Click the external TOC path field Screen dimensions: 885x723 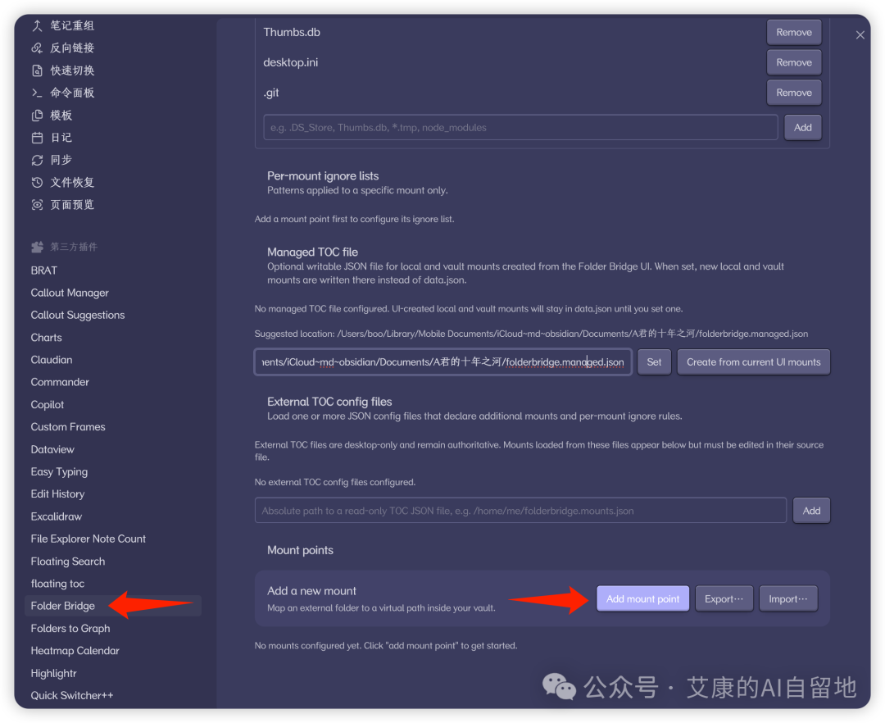[x=520, y=511]
